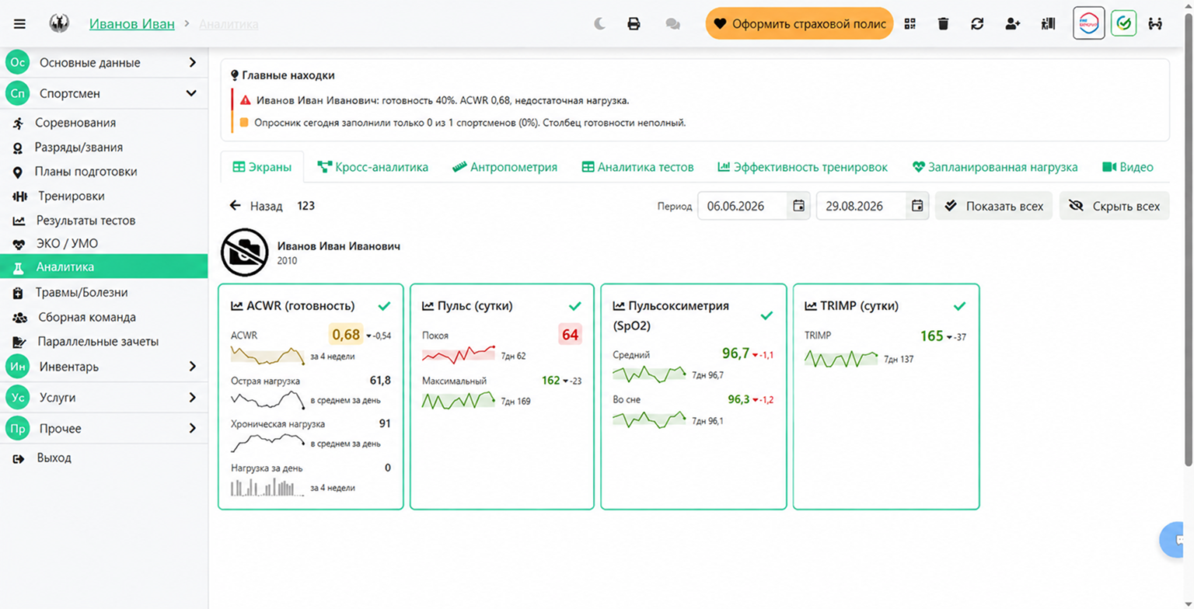Switch to Кросс-аналитика tab

372,167
